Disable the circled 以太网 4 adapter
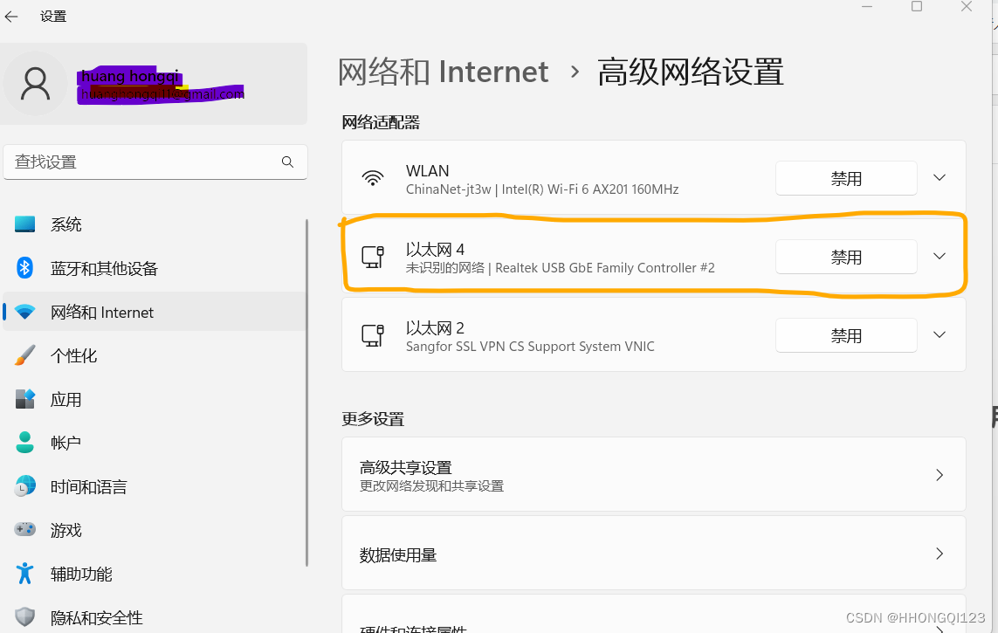Viewport: 998px width, 633px height. point(845,256)
